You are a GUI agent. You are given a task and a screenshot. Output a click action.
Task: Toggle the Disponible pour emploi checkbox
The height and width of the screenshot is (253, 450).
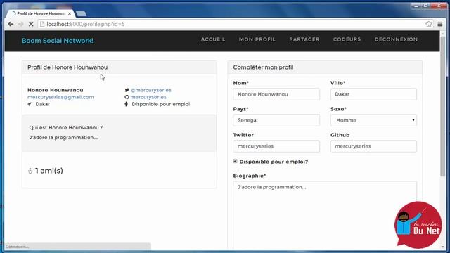click(235, 161)
